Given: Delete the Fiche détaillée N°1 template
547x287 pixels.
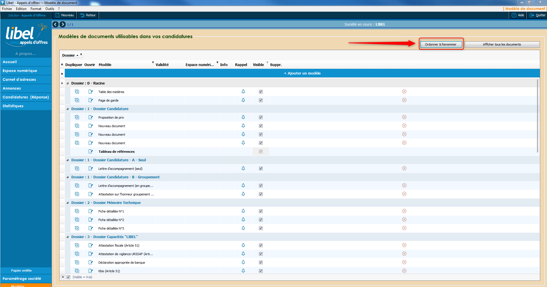Looking at the screenshot, I should (x=404, y=211).
